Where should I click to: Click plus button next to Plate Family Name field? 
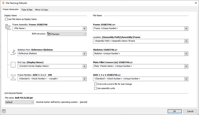pos(186,66)
